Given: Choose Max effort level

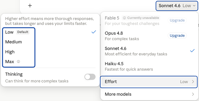Looking at the screenshot, I should pos(50,62).
